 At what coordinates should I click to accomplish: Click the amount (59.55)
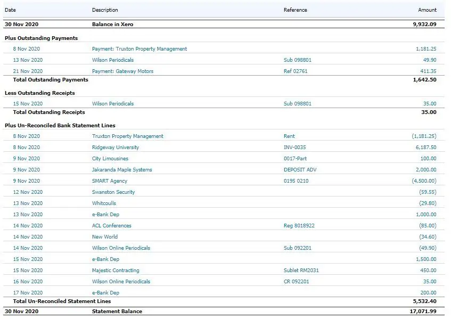click(428, 192)
